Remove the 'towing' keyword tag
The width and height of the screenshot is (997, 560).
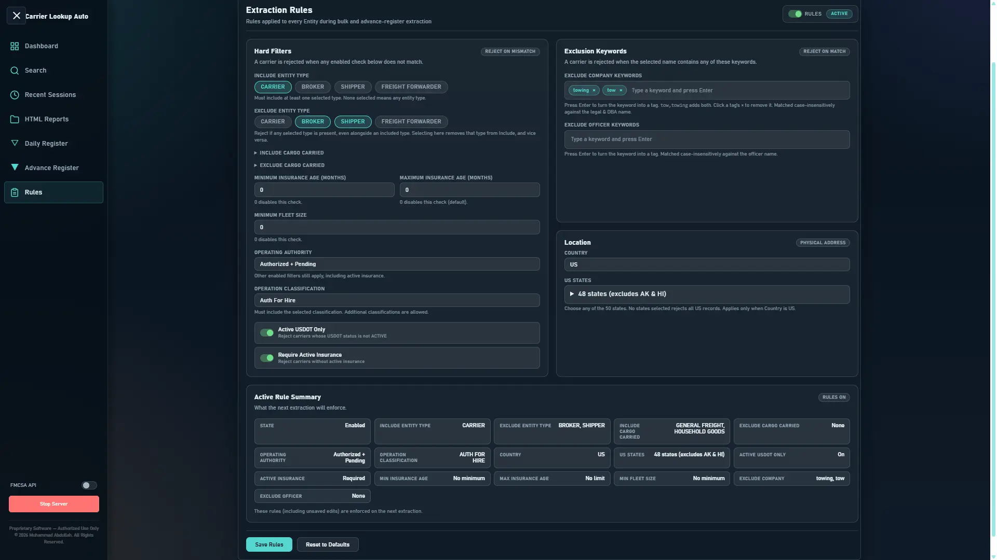tap(594, 90)
